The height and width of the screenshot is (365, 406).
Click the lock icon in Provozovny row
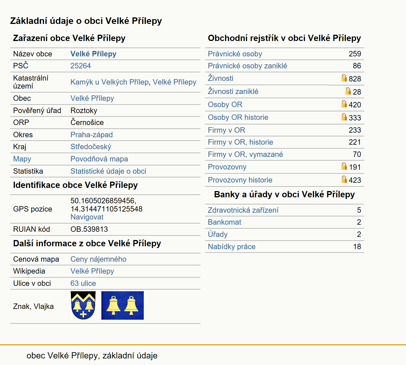point(344,166)
